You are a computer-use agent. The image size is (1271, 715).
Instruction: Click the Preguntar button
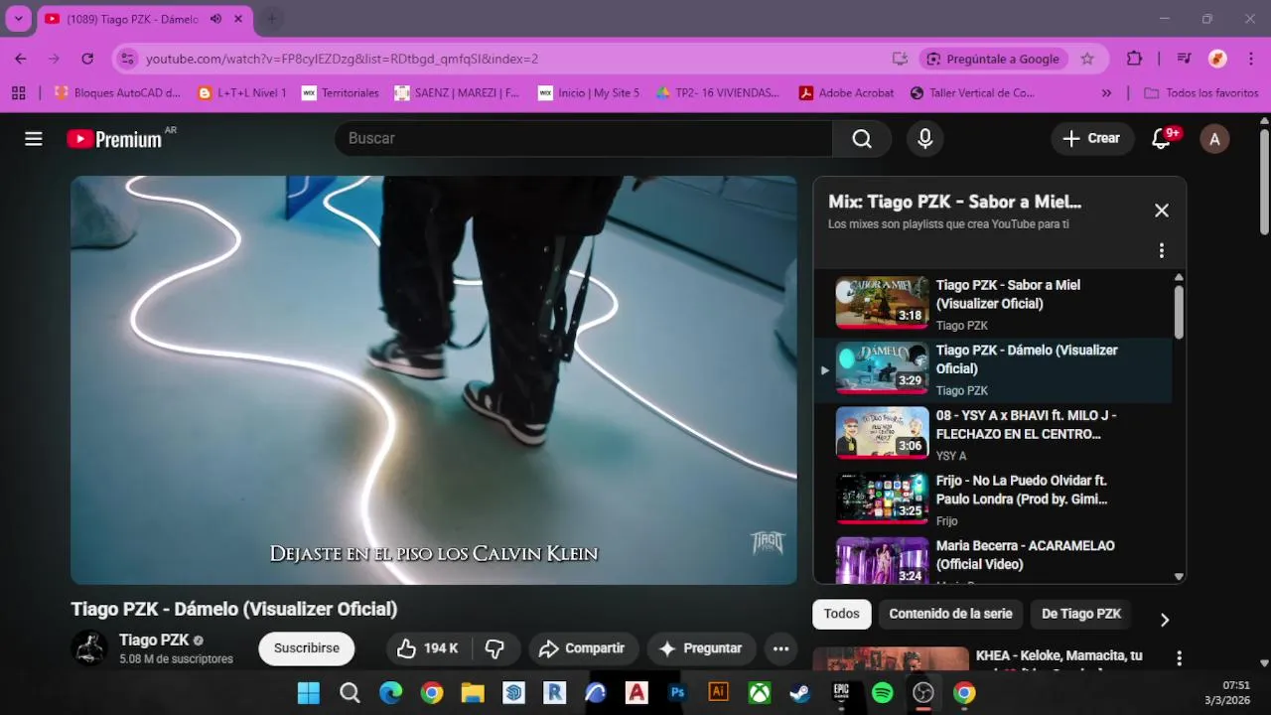[x=701, y=648]
